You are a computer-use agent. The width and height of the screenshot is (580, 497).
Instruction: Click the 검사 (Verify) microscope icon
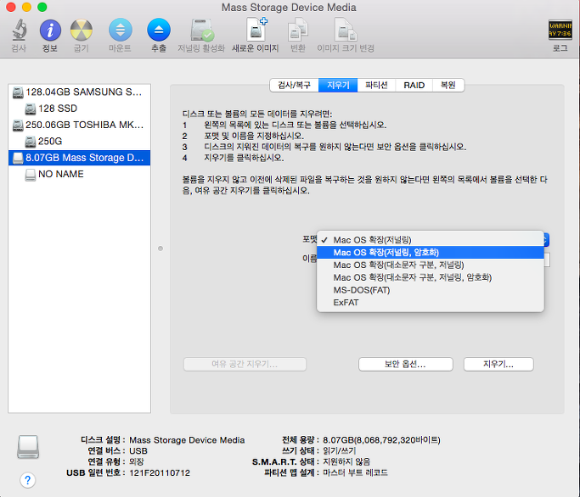pyautogui.click(x=19, y=30)
